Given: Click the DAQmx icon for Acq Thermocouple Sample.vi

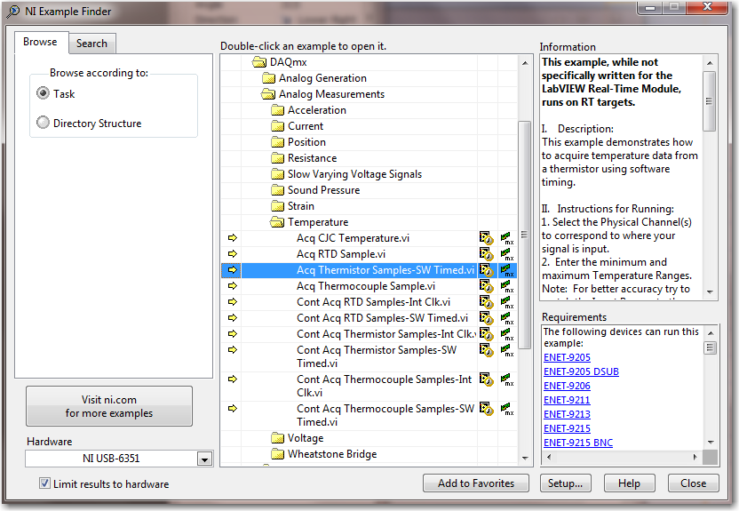Looking at the screenshot, I should click(x=507, y=286).
